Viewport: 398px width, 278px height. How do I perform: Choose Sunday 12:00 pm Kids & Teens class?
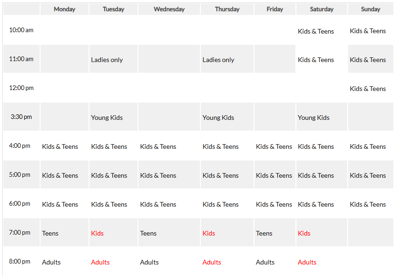pos(368,89)
